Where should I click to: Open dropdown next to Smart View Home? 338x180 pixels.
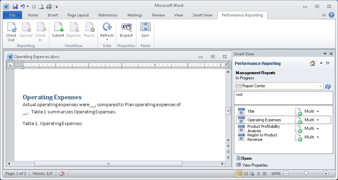[321, 63]
